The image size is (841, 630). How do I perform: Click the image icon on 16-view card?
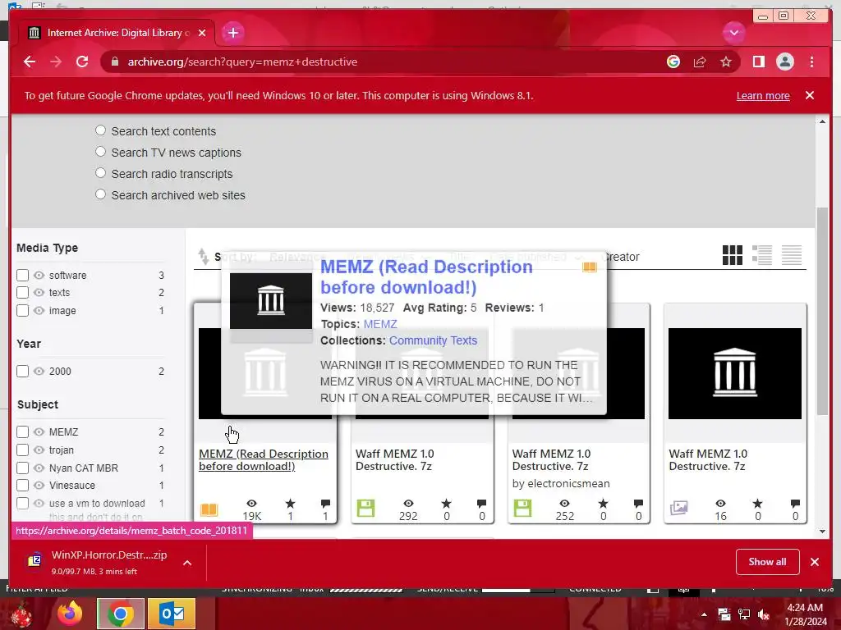[678, 507]
